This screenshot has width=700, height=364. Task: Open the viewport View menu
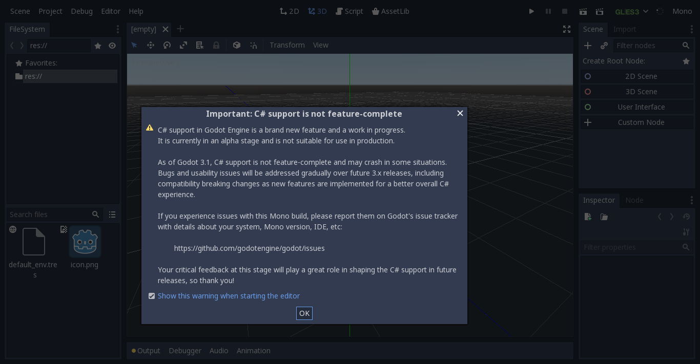(x=321, y=45)
